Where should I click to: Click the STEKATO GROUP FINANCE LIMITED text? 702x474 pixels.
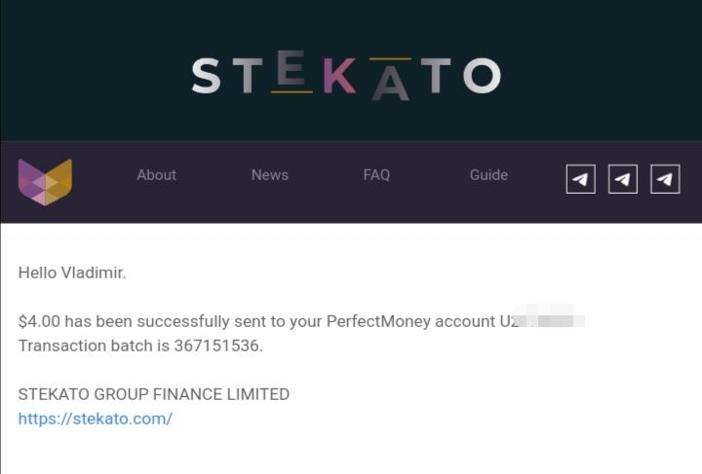[x=154, y=394]
